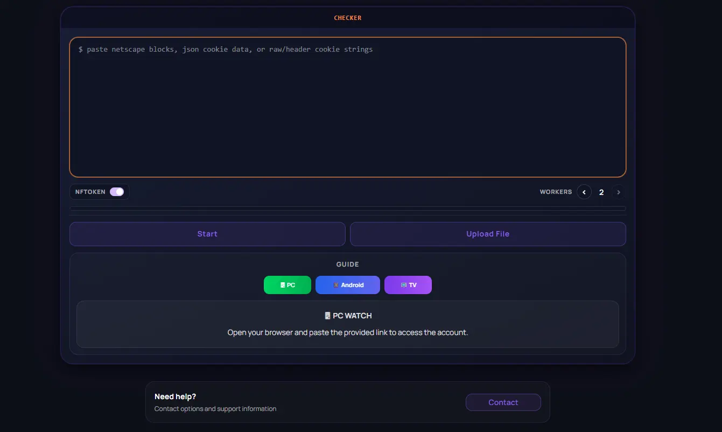Decrease workers with the left arrow
The height and width of the screenshot is (432, 722).
click(584, 192)
